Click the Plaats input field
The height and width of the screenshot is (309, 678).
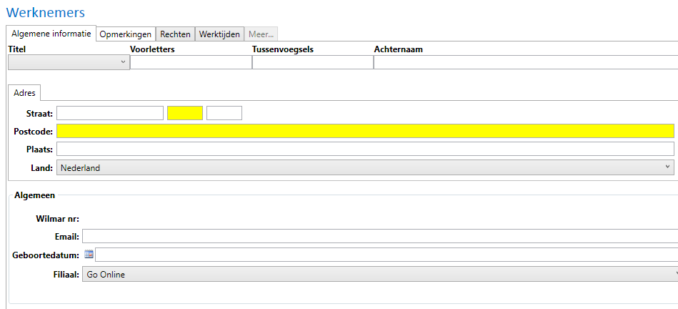[x=365, y=149]
